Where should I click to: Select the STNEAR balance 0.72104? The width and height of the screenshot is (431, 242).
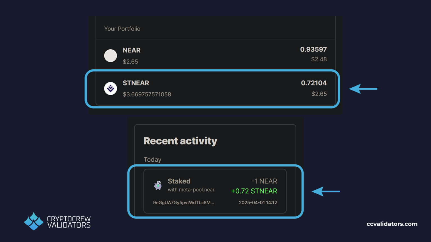pos(314,83)
